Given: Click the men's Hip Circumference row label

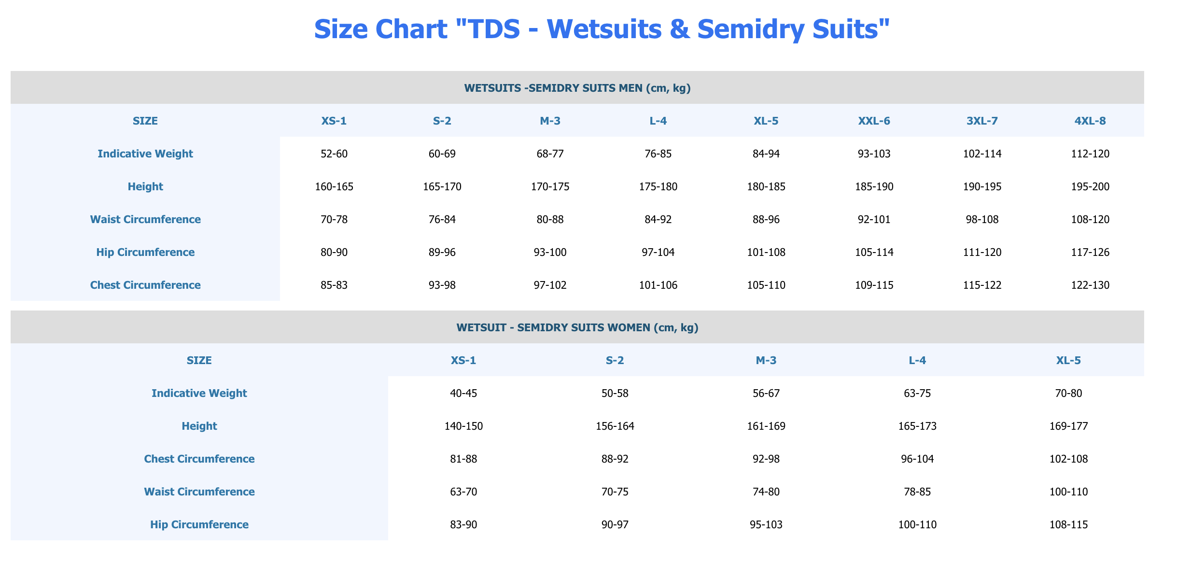Looking at the screenshot, I should click(x=145, y=252).
